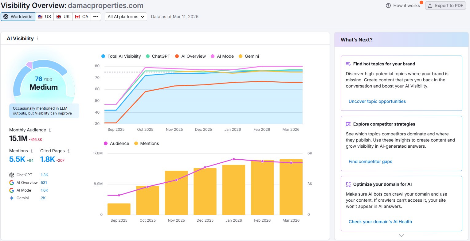
Task: Click the Google icon beside AI Overview
Action: [x=12, y=183]
